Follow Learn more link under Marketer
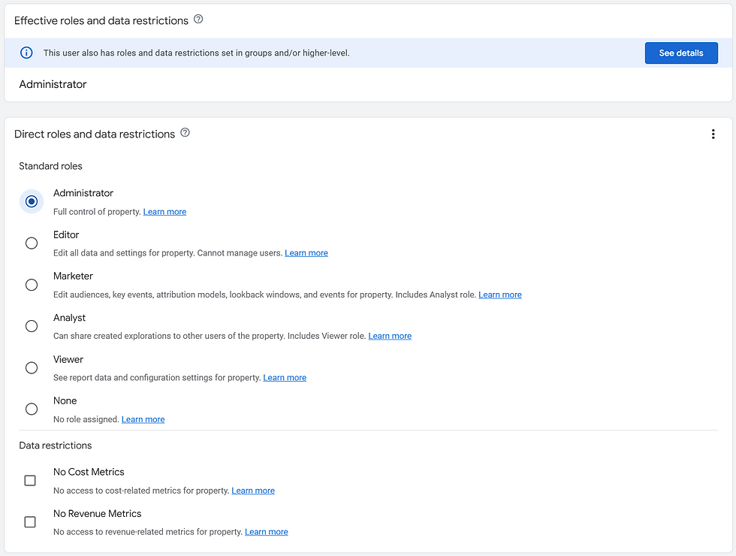Screen dimensions: 736x556 pyautogui.click(x=500, y=295)
